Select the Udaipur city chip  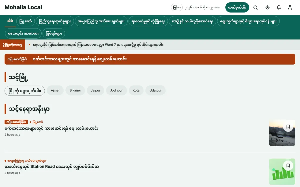click(155, 90)
